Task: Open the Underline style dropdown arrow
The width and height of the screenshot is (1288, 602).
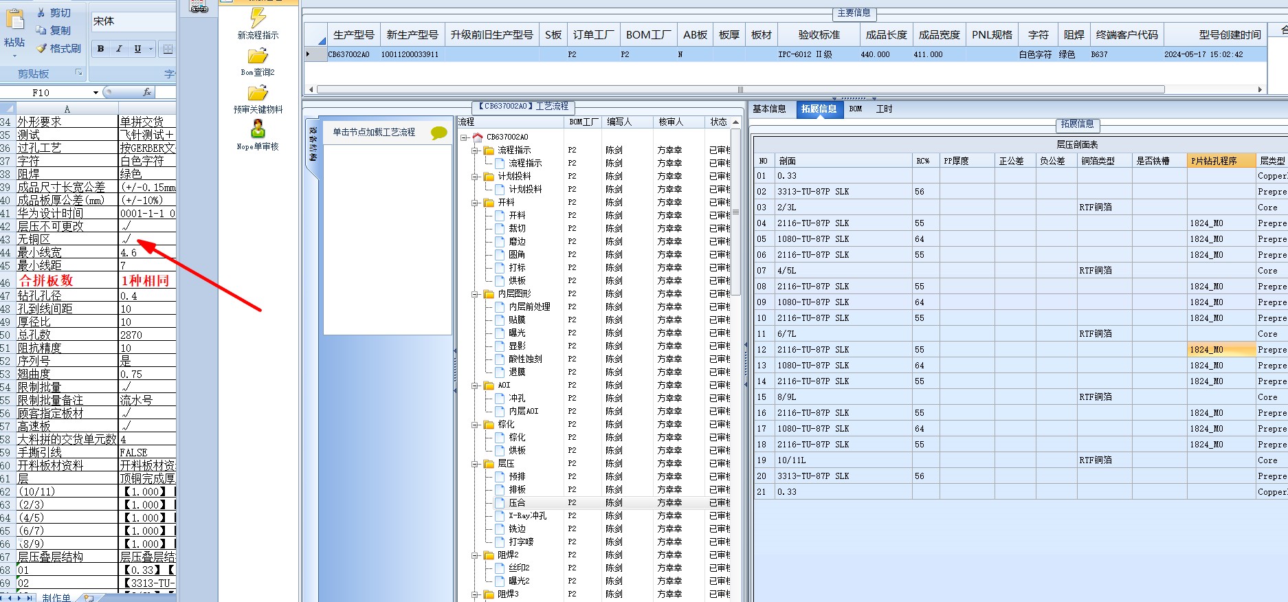Action: tap(151, 49)
